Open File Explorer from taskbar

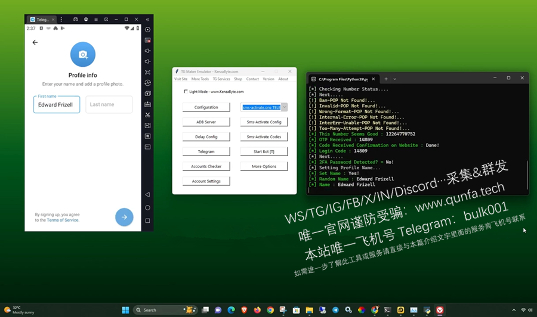(309, 310)
